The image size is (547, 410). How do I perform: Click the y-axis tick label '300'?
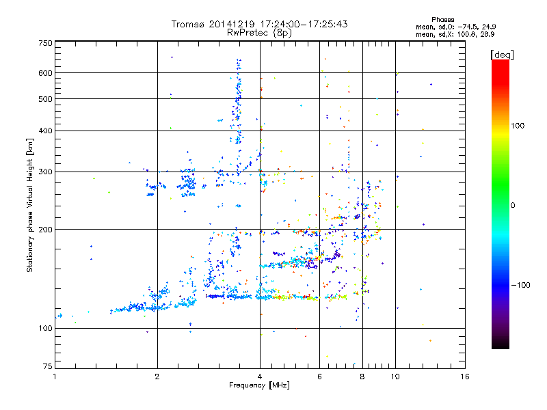coord(45,172)
